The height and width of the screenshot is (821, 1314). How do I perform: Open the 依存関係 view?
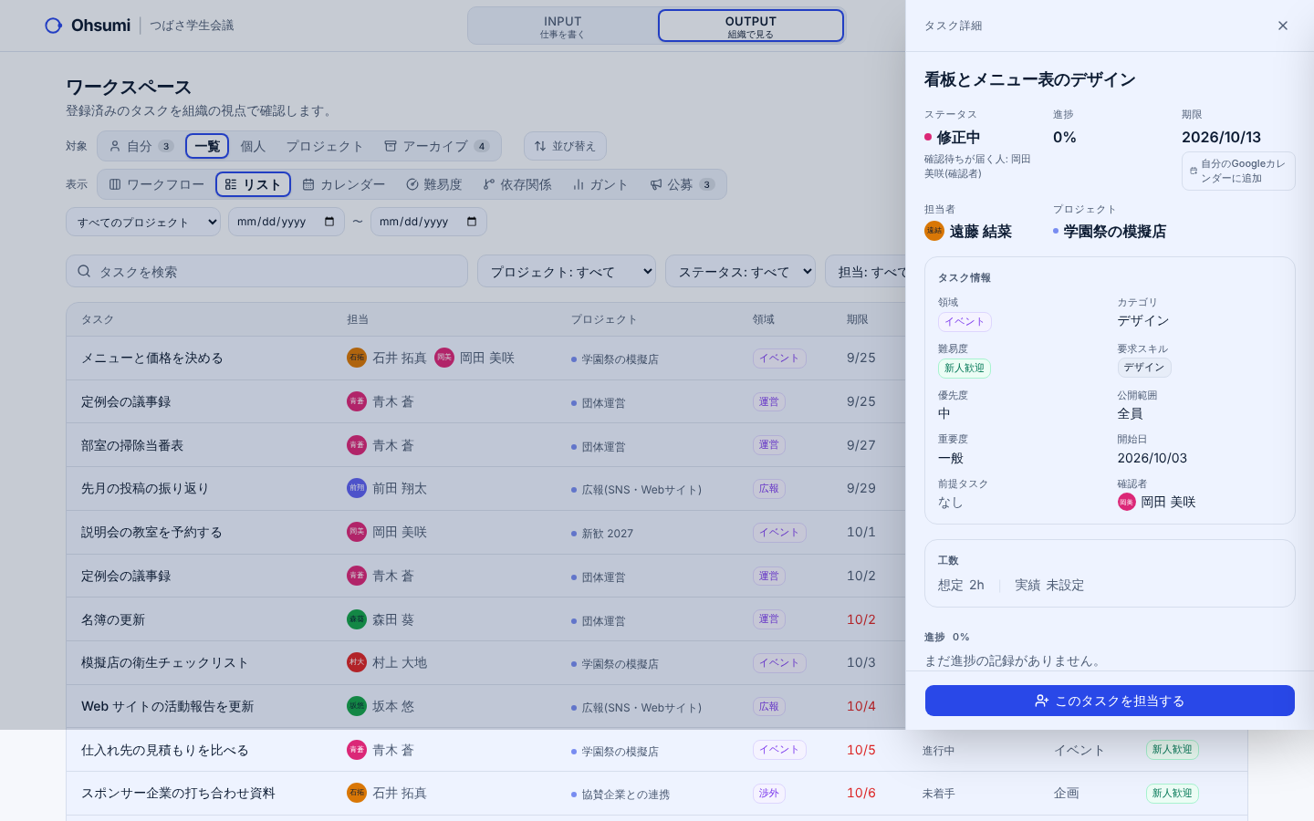(517, 184)
